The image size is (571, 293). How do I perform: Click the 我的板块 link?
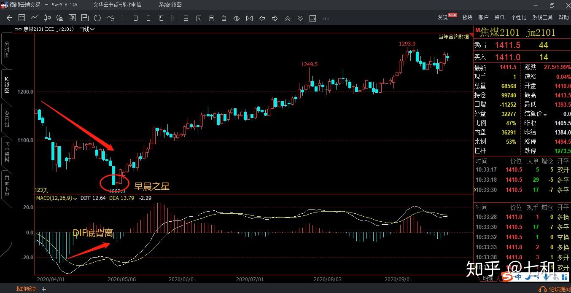[x=26, y=289]
